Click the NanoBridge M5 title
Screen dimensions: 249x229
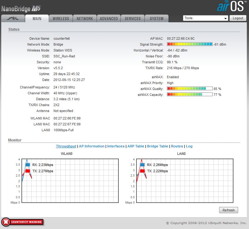pyautogui.click(x=21, y=9)
